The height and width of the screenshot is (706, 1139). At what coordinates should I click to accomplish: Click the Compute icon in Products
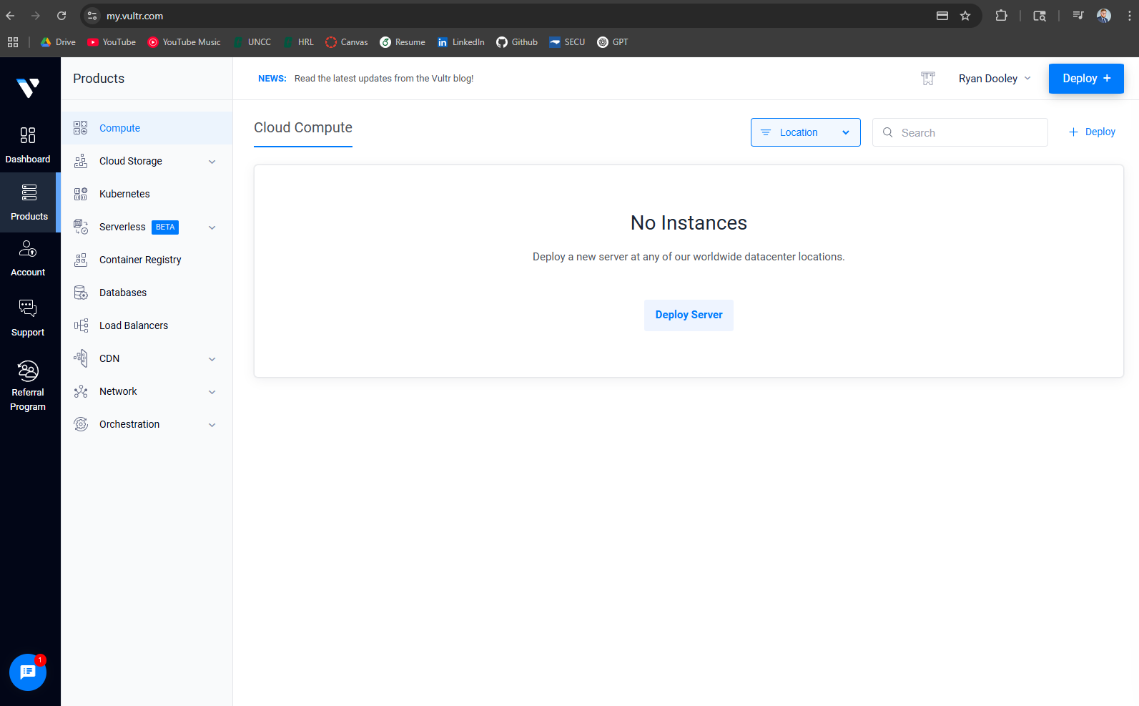coord(81,128)
